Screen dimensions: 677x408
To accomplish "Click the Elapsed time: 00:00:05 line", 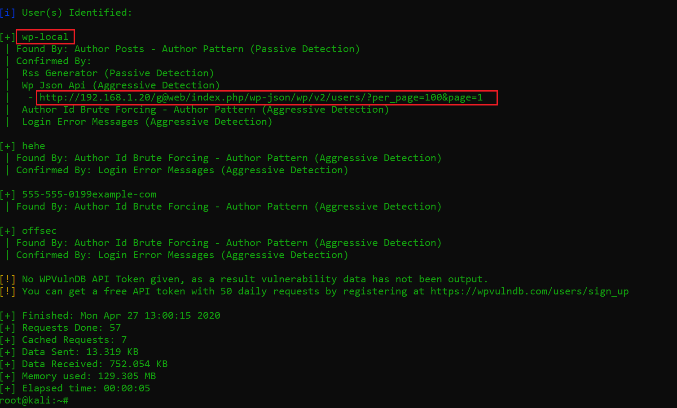I will click(x=86, y=388).
